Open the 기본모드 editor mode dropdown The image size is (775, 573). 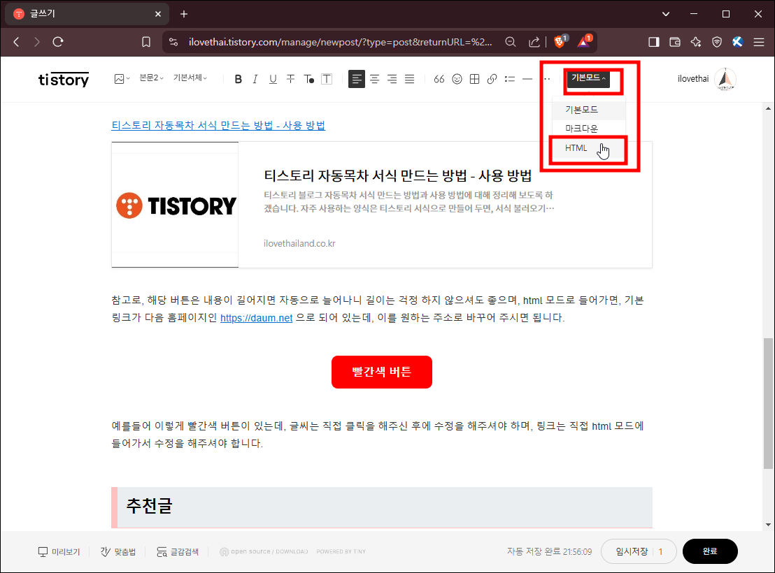coord(591,81)
